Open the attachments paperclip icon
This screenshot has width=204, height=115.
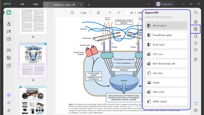(x=9, y=110)
